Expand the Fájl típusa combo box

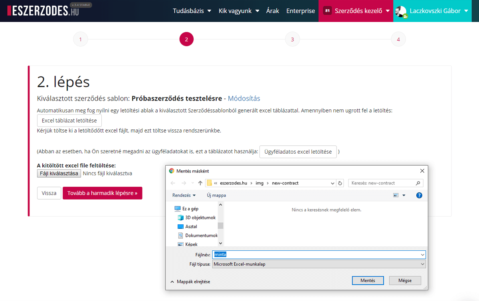[x=422, y=264]
